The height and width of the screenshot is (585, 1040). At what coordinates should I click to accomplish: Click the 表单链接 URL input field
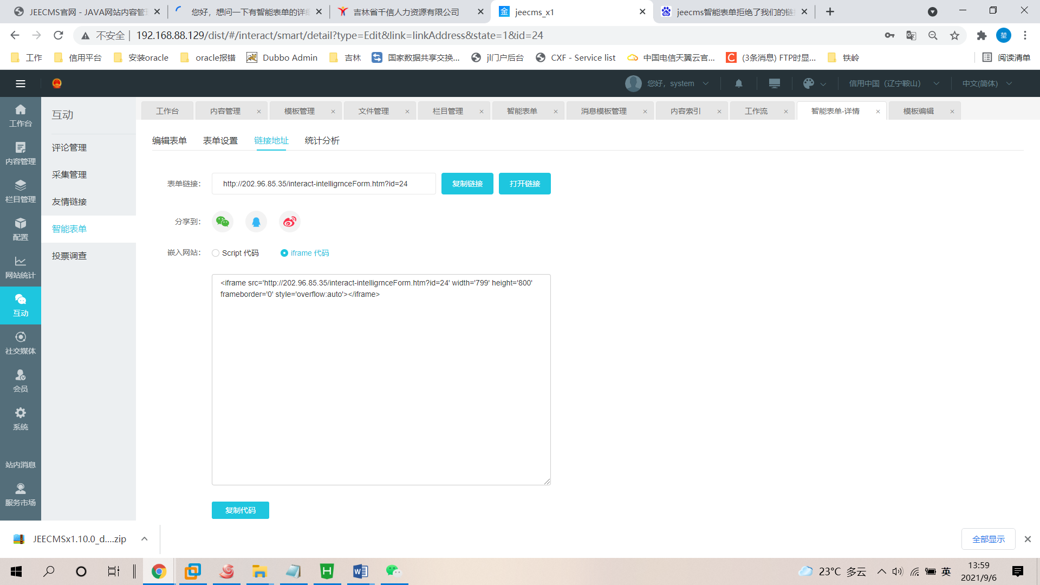point(323,184)
